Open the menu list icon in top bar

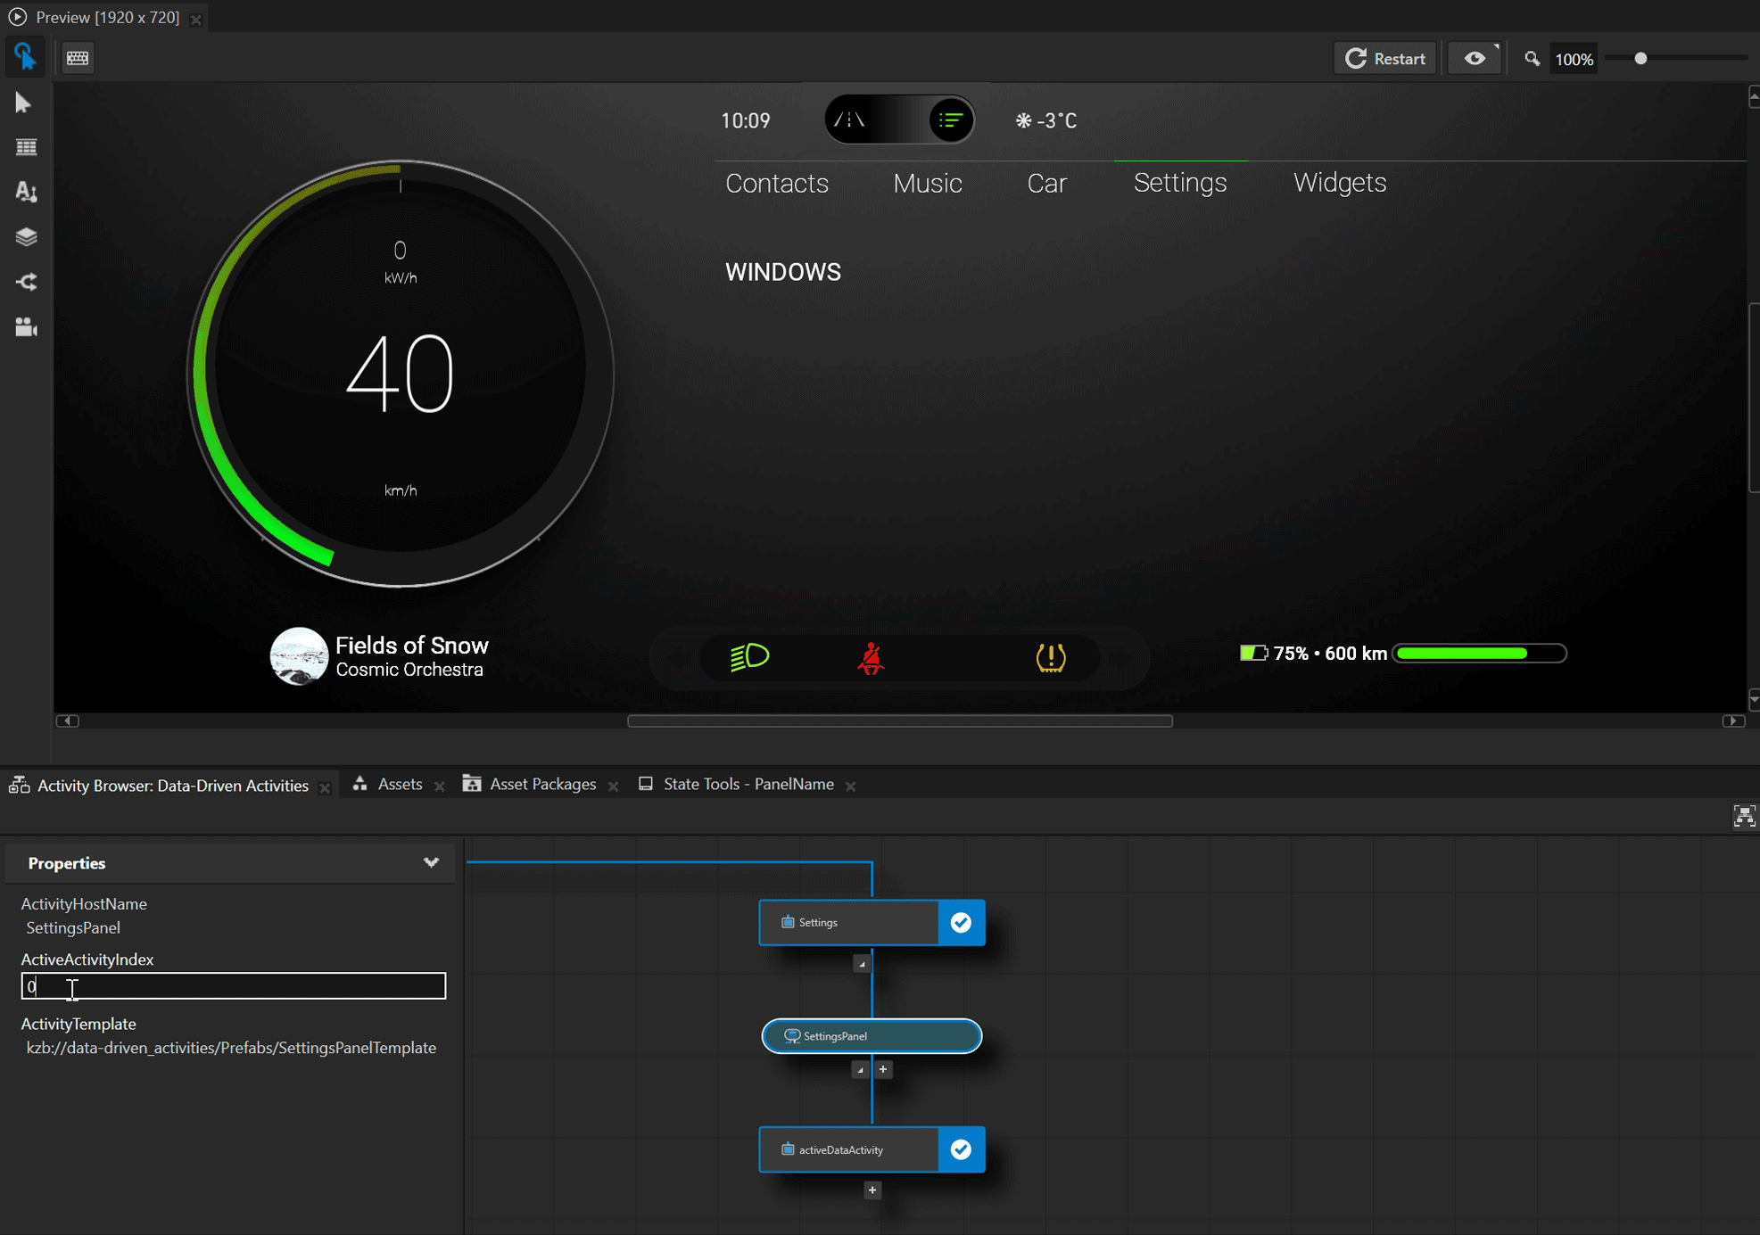pyautogui.click(x=951, y=121)
